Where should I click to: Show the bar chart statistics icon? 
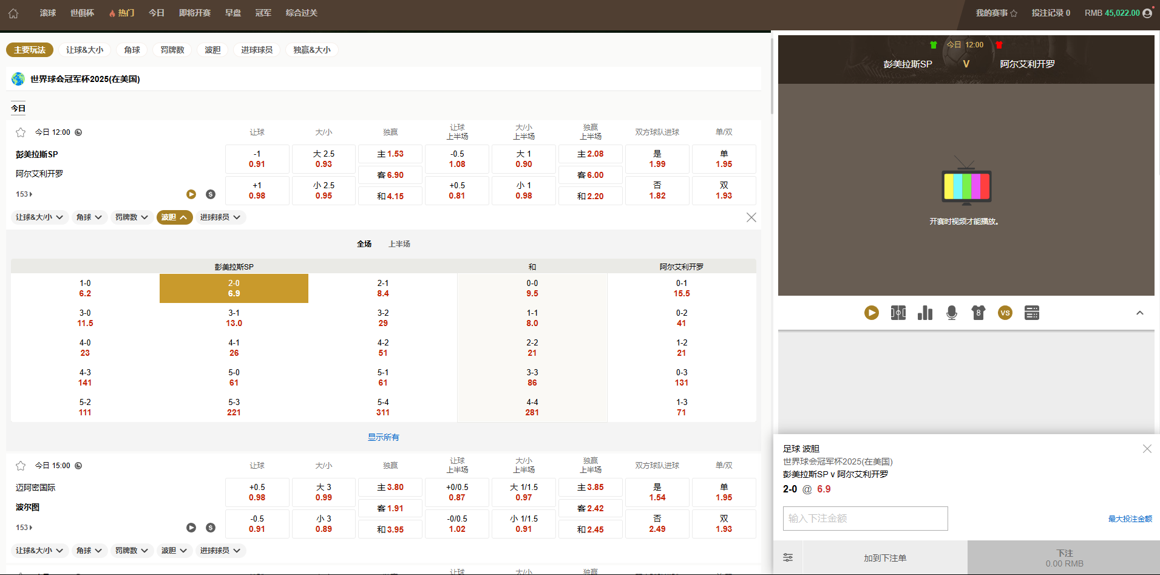click(x=925, y=313)
